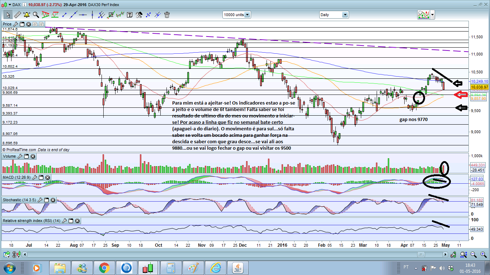This screenshot has height=275, width=490.
Task: Maximize the MACD panel
Action: pyautogui.click(x=42, y=178)
